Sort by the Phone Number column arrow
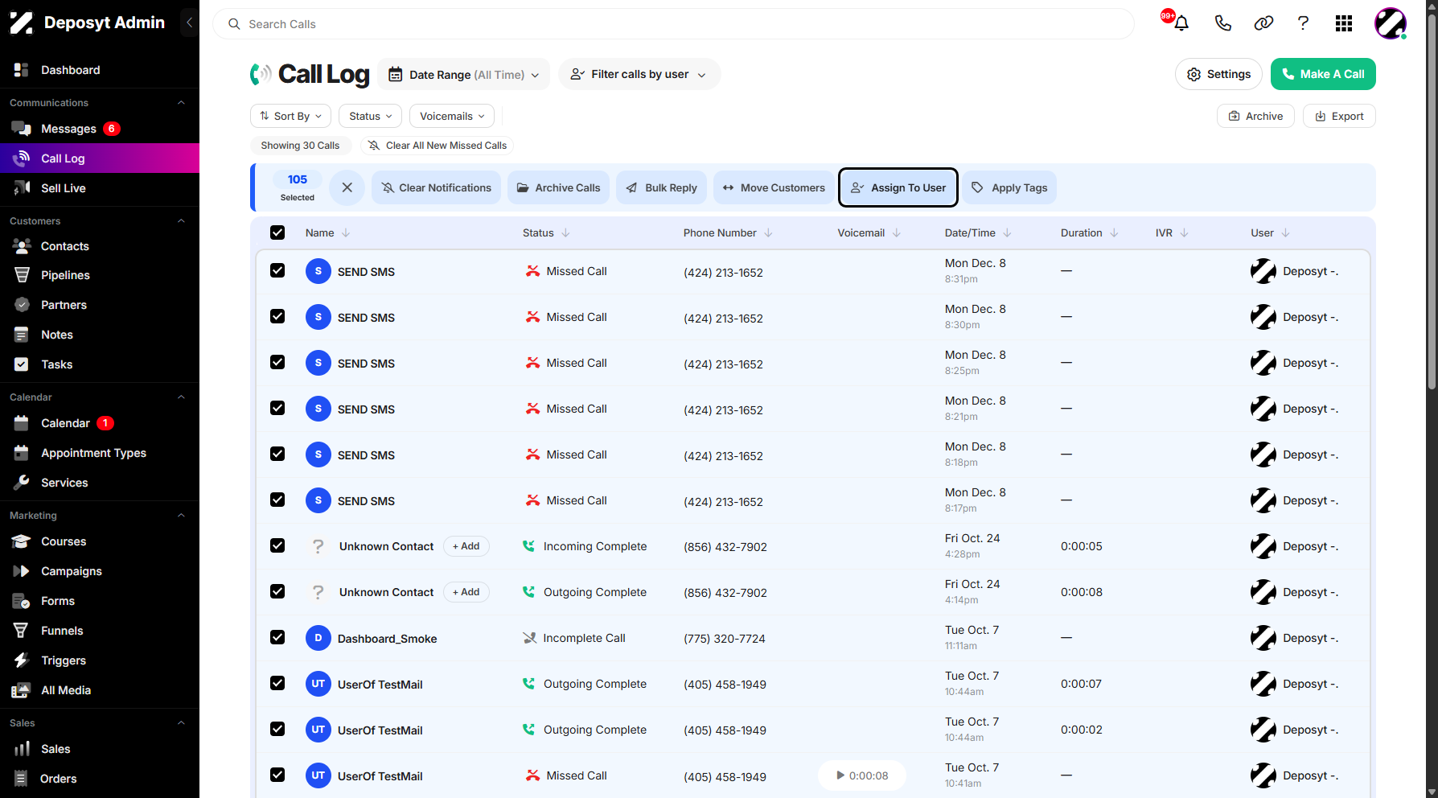The image size is (1438, 798). click(x=768, y=233)
